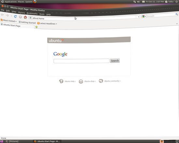Select the Ubuntu Start Page tab
The height and width of the screenshot is (143, 179).
(17, 26)
